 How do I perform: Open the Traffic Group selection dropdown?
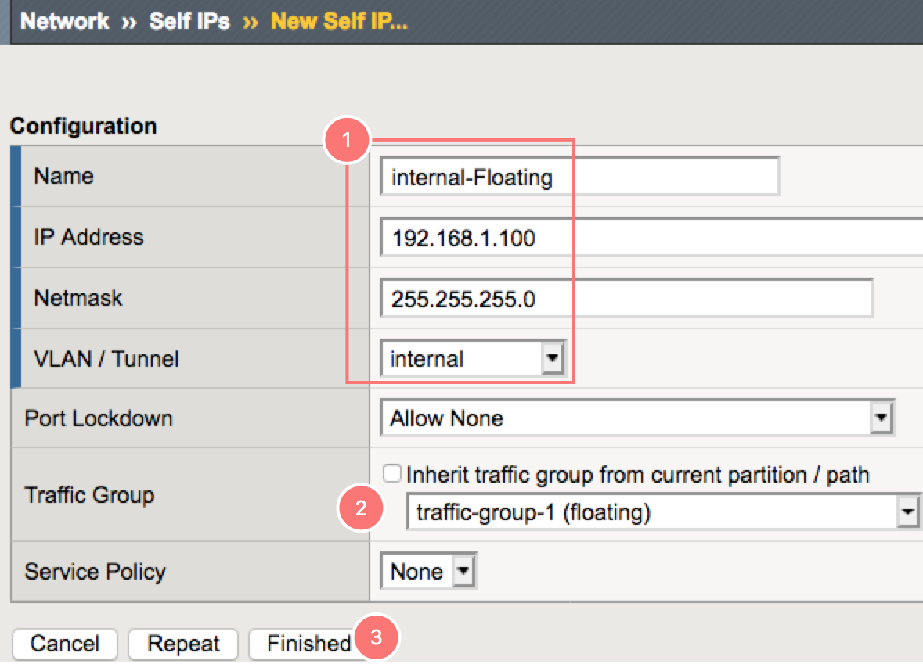pyautogui.click(x=661, y=513)
